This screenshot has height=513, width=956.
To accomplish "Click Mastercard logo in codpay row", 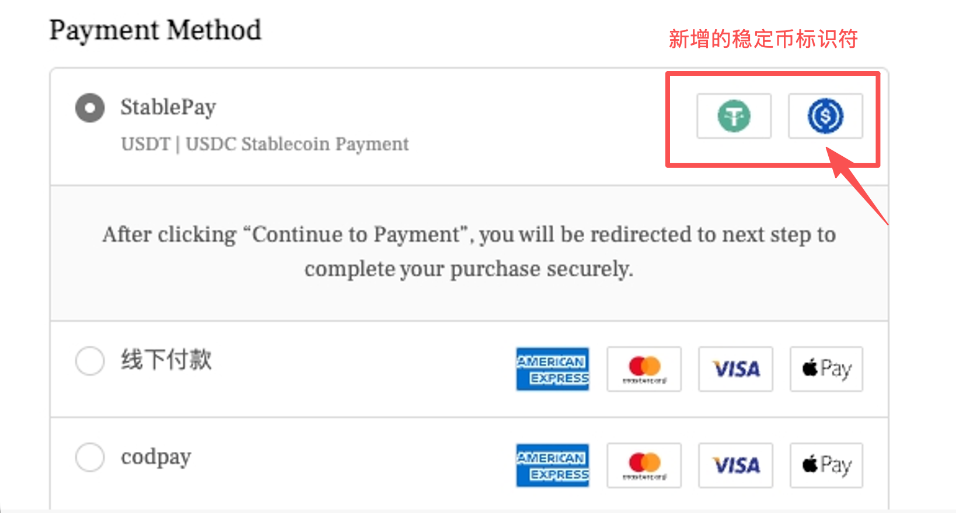I will (644, 465).
